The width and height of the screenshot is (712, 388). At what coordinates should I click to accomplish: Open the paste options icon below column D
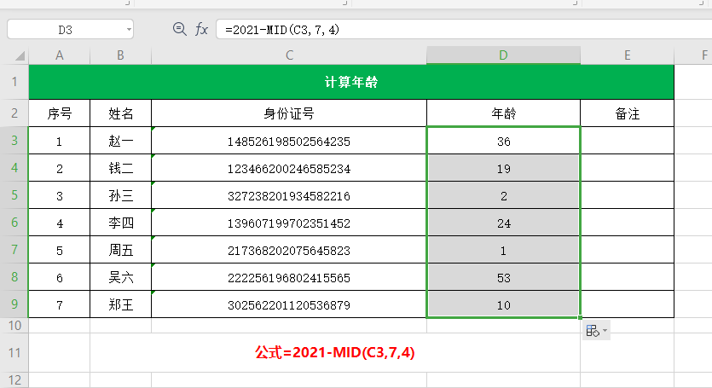click(592, 330)
